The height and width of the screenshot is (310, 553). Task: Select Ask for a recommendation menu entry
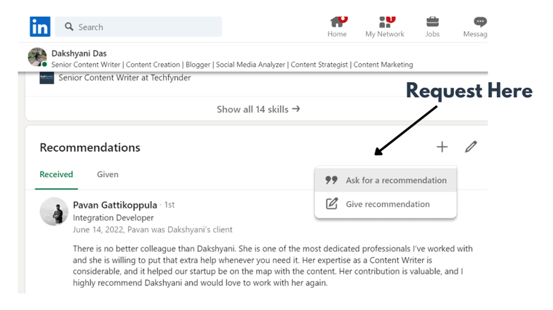click(x=386, y=180)
